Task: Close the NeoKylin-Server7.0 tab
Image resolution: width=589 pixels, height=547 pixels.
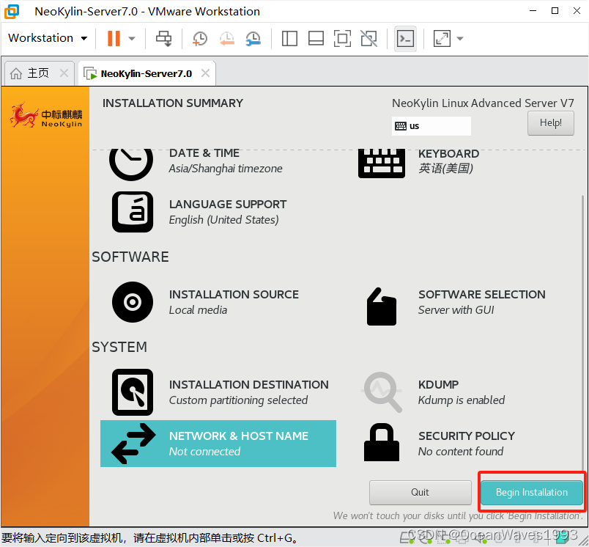Action: (x=205, y=73)
